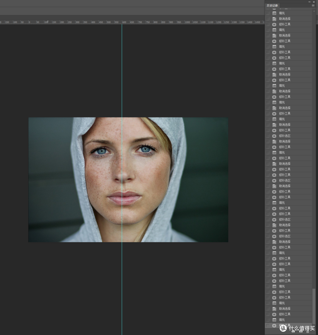
Task: Toggle source box of first 取消选择 state
Action: (268, 19)
